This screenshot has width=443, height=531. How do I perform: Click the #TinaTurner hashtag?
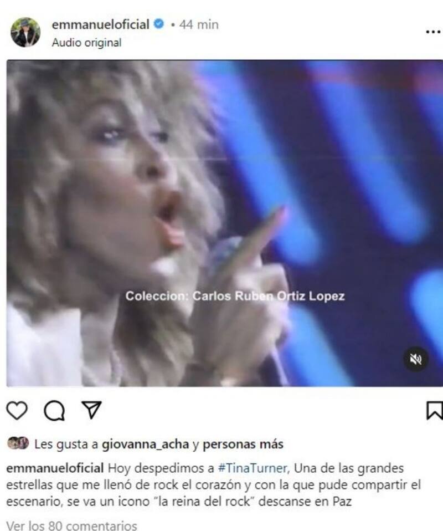click(x=253, y=468)
